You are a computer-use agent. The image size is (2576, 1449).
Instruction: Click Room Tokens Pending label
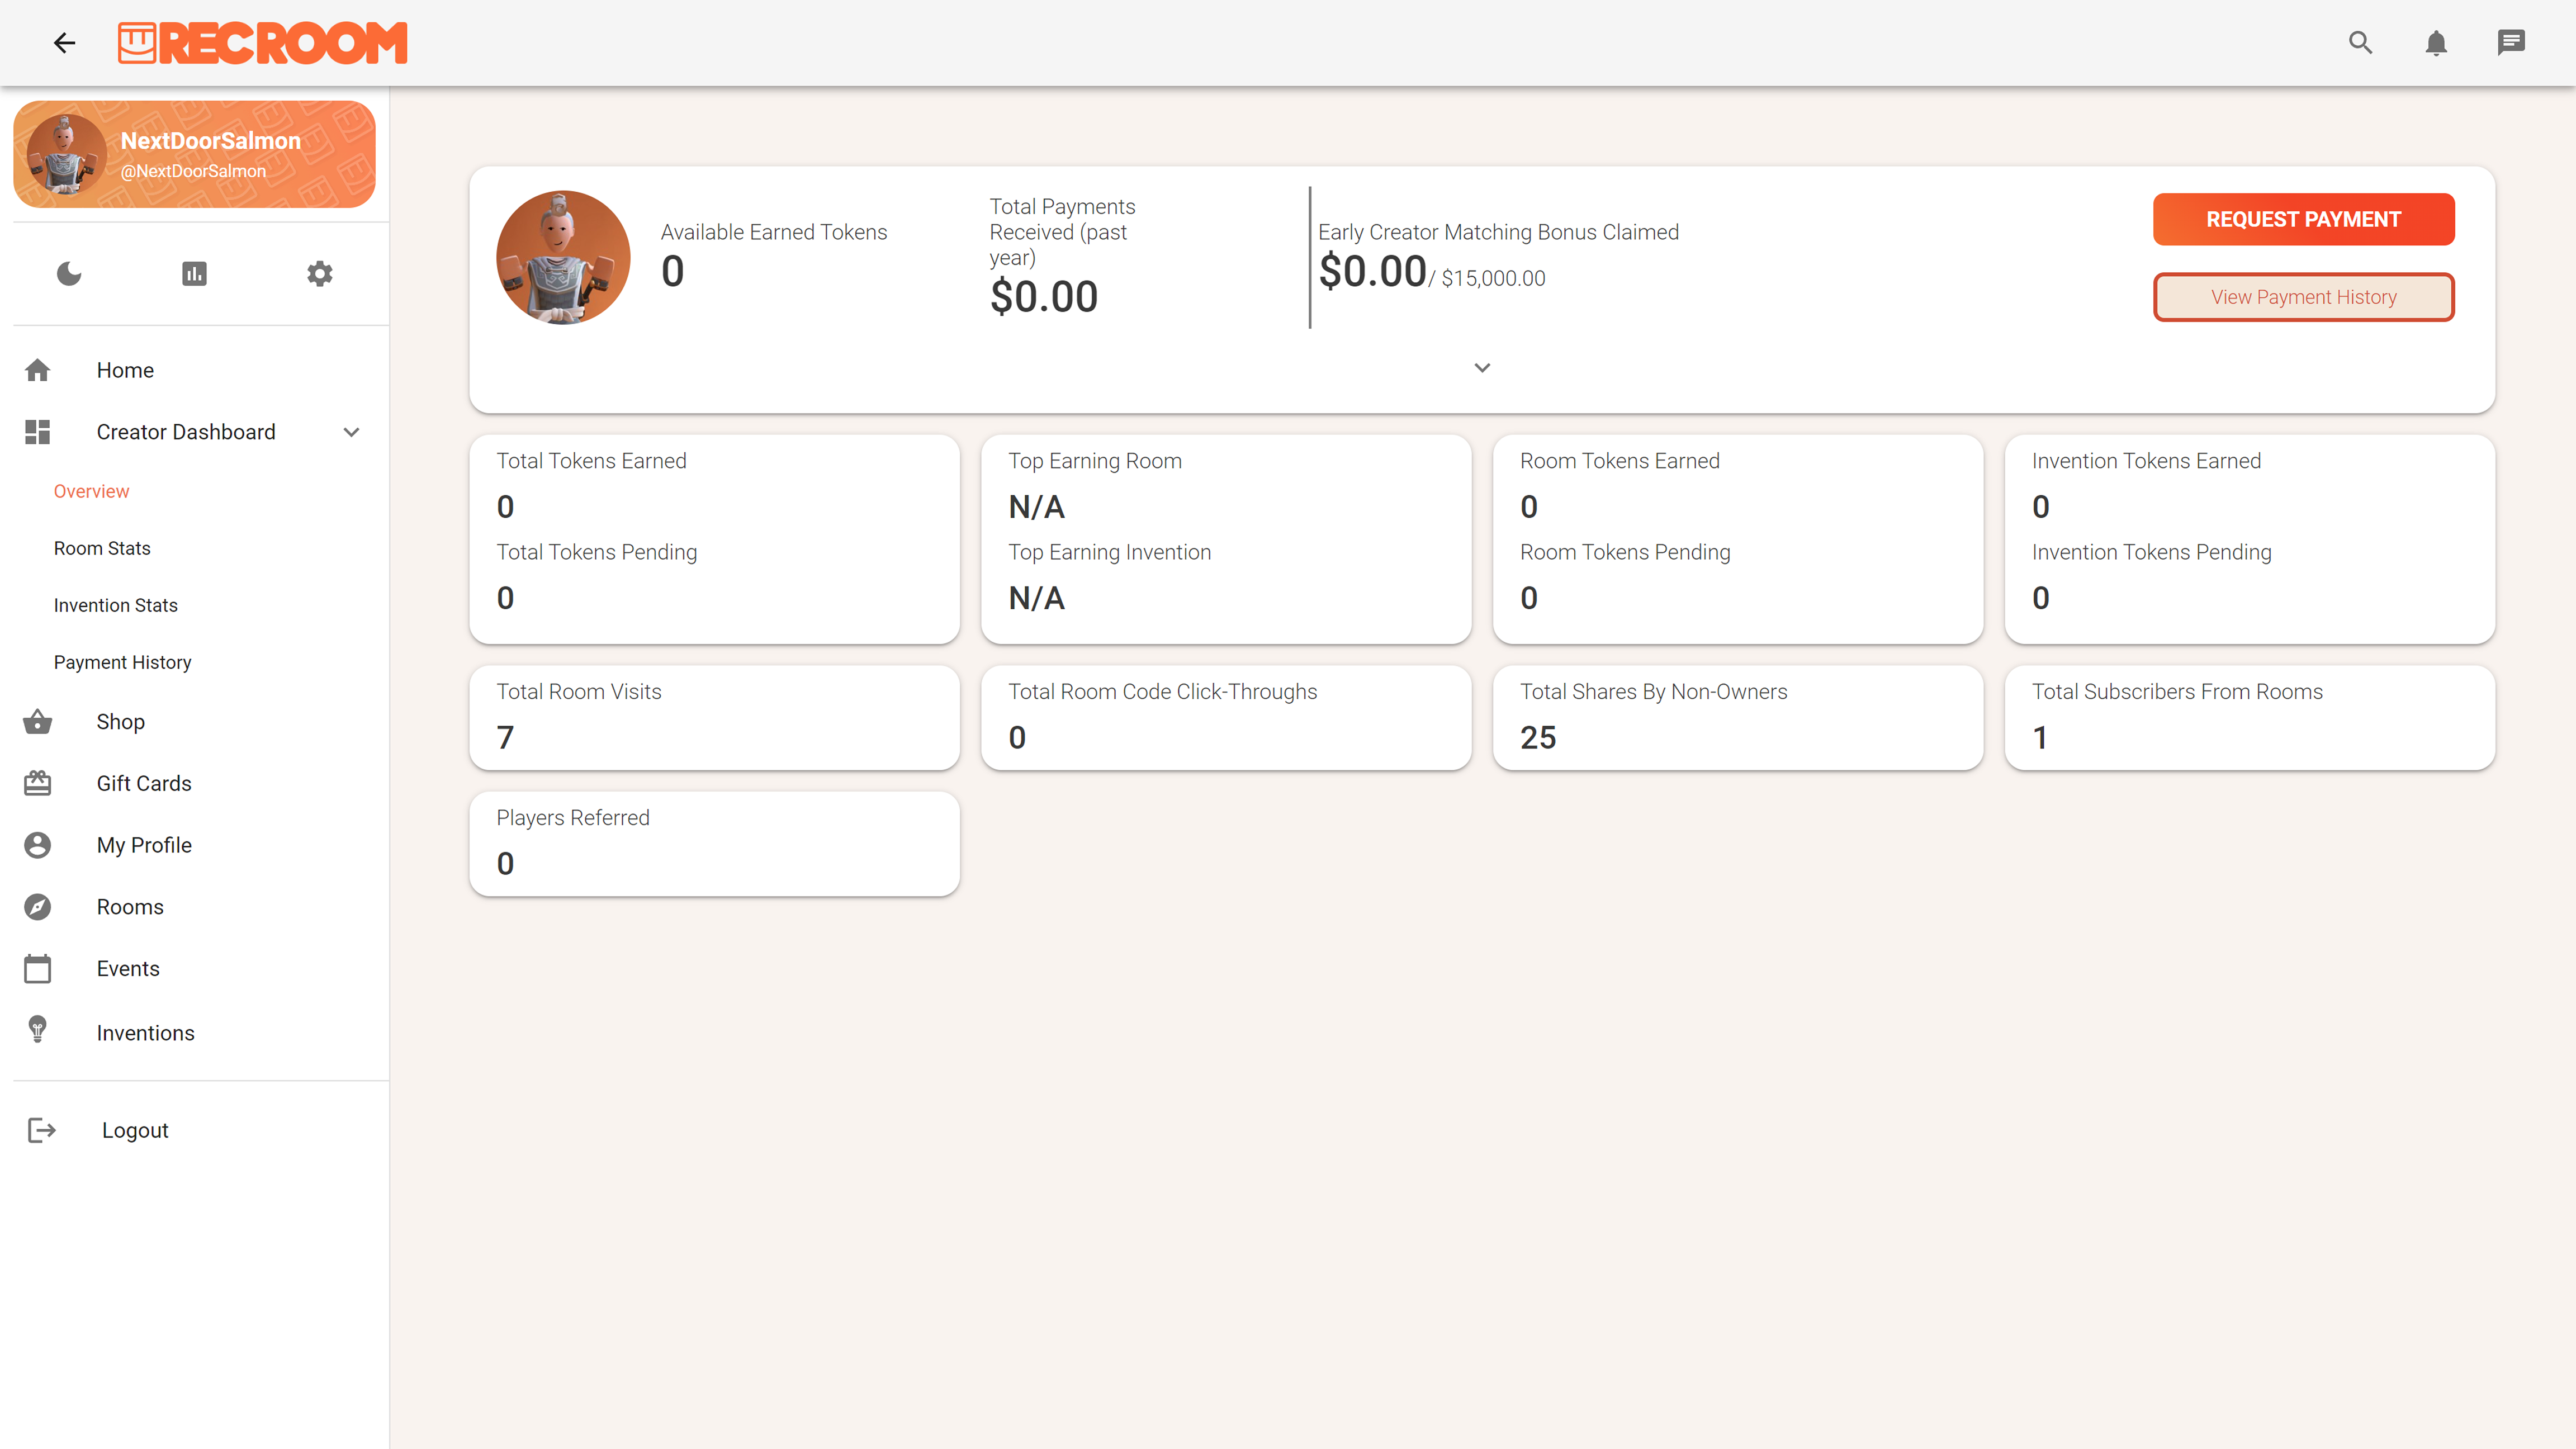[x=1624, y=552]
